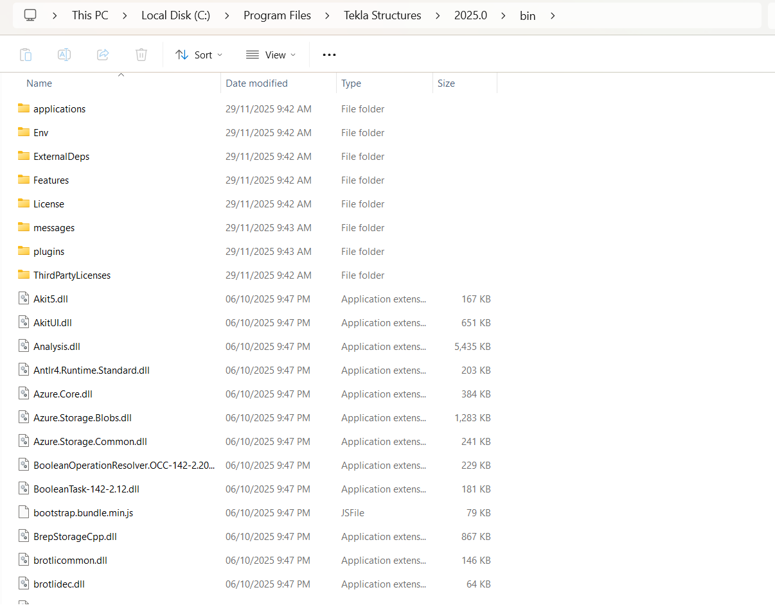The width and height of the screenshot is (775, 610).
Task: Click the Name column header
Action: pos(39,83)
